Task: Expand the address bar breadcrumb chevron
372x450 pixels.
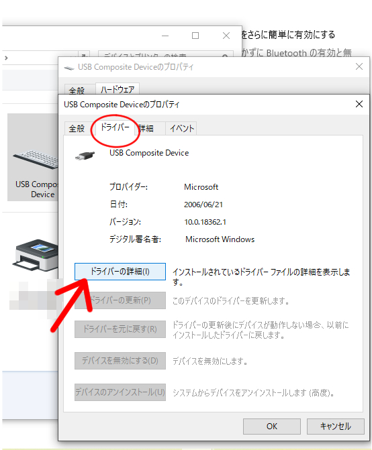Action: pos(6,58)
